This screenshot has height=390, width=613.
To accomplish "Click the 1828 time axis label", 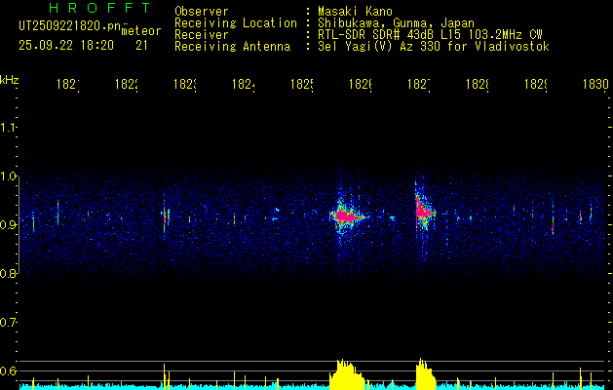I will coord(477,84).
